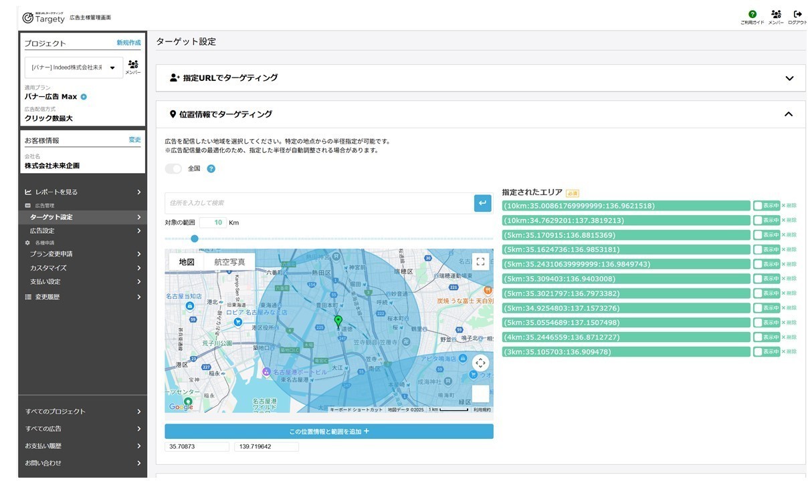Click the plus icon next to バナー広告 Max
This screenshot has height=481, width=808.
(x=84, y=97)
